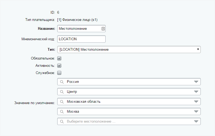Enable the Служебное checkbox

(x=59, y=73)
